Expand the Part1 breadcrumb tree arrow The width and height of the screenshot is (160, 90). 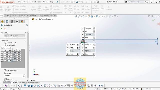(30, 19)
